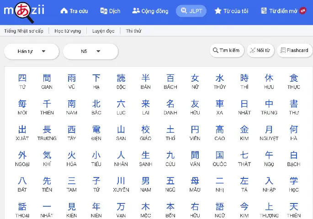The width and height of the screenshot is (313, 219).
Task: Click the Tìm kiếm search button
Action: (x=227, y=51)
